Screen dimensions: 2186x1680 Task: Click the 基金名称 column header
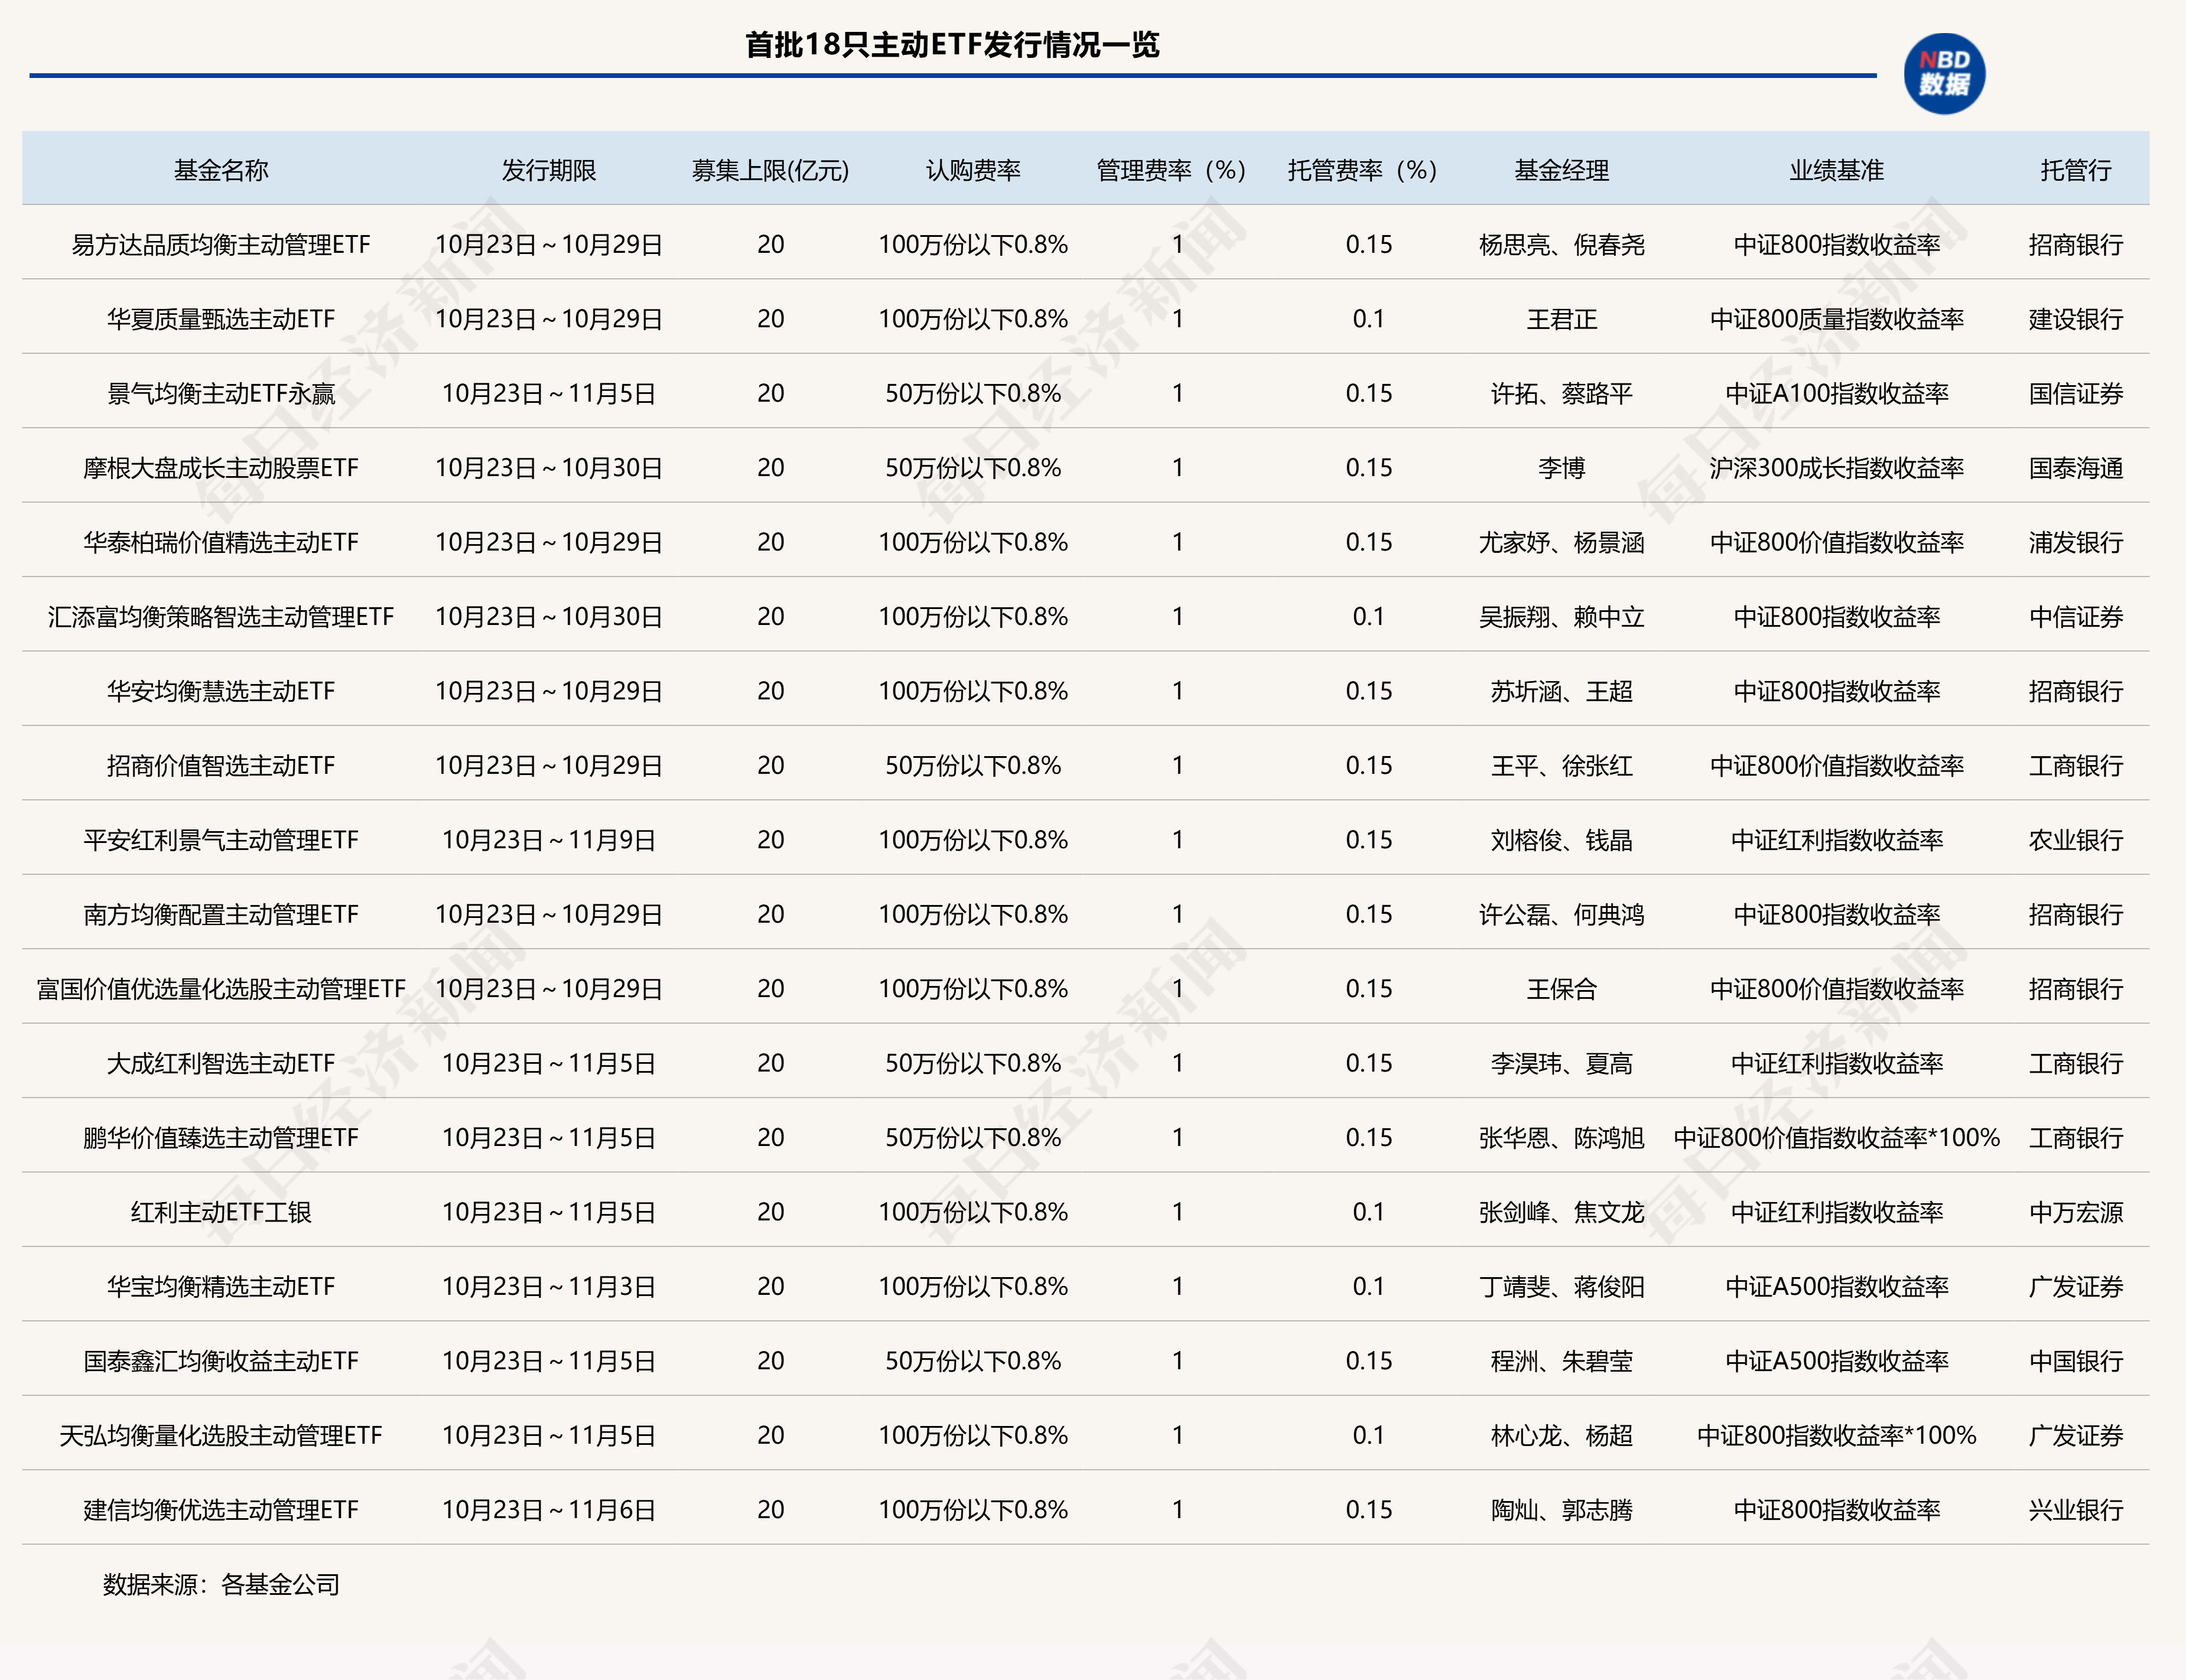coord(221,170)
